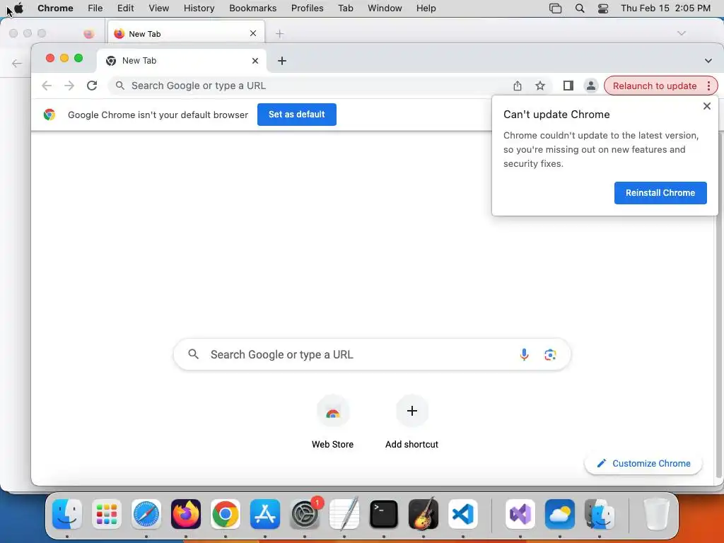The height and width of the screenshot is (543, 724).
Task: Open Visual Studio purple icon in Dock
Action: [520, 514]
